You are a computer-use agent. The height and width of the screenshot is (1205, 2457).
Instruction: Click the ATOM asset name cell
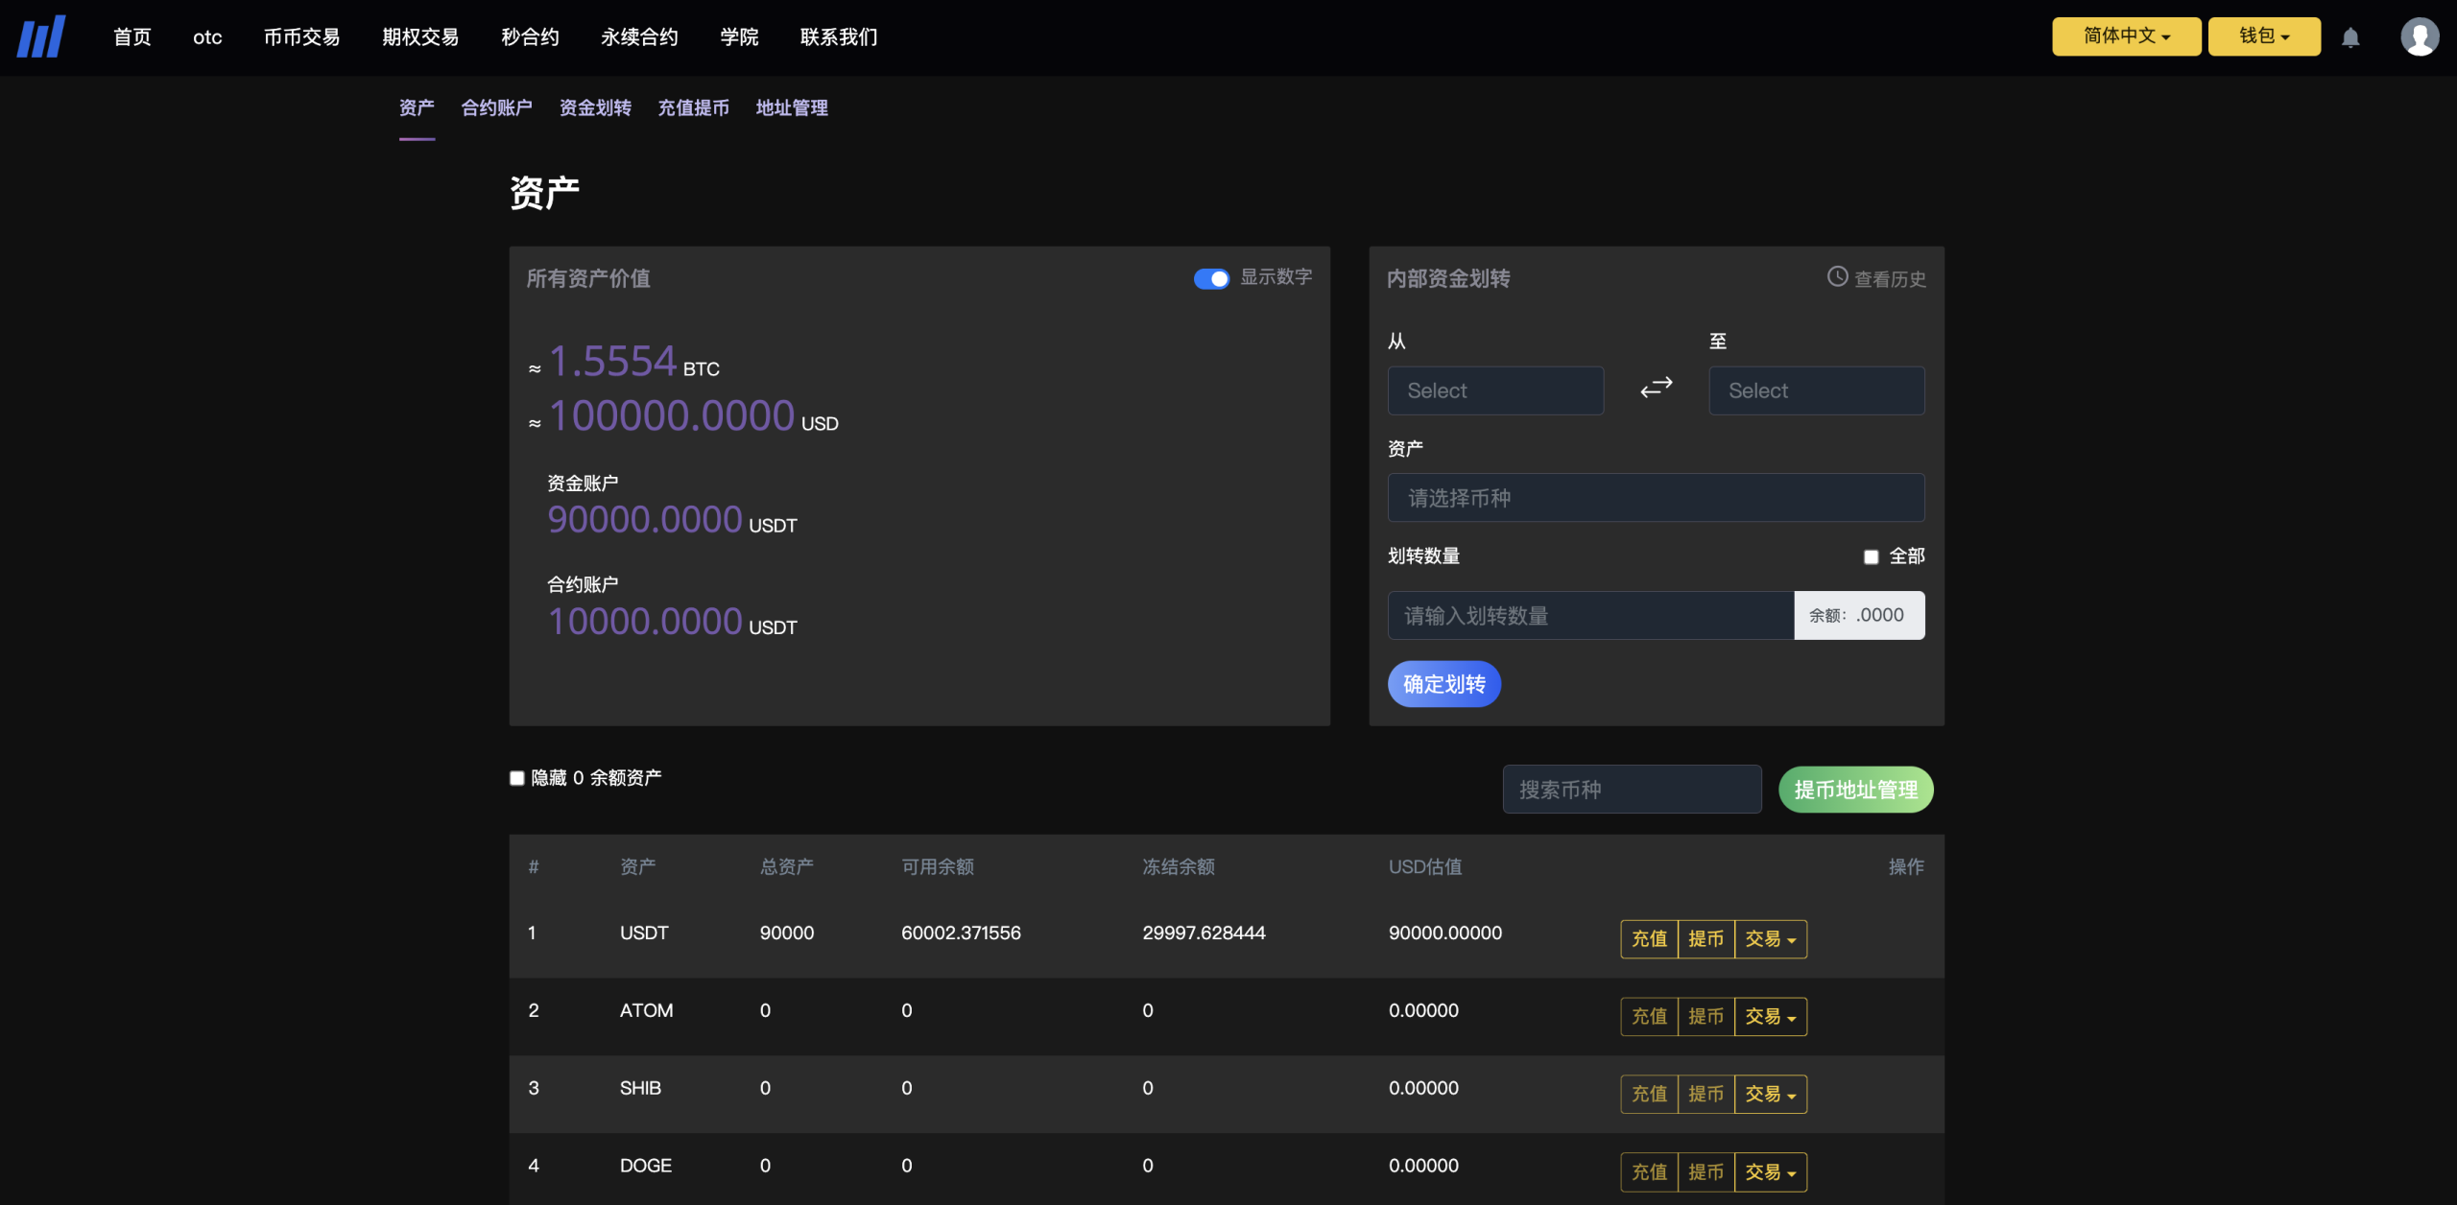[x=646, y=1010]
